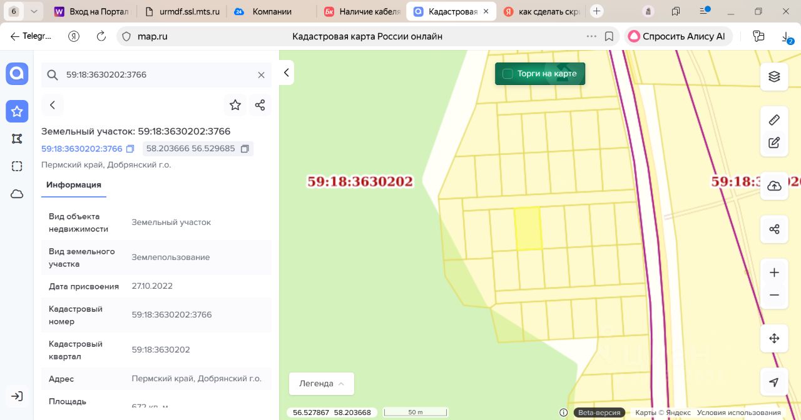801x420 pixels.
Task: Click the date value '27.10.2022'
Action: 152,286
